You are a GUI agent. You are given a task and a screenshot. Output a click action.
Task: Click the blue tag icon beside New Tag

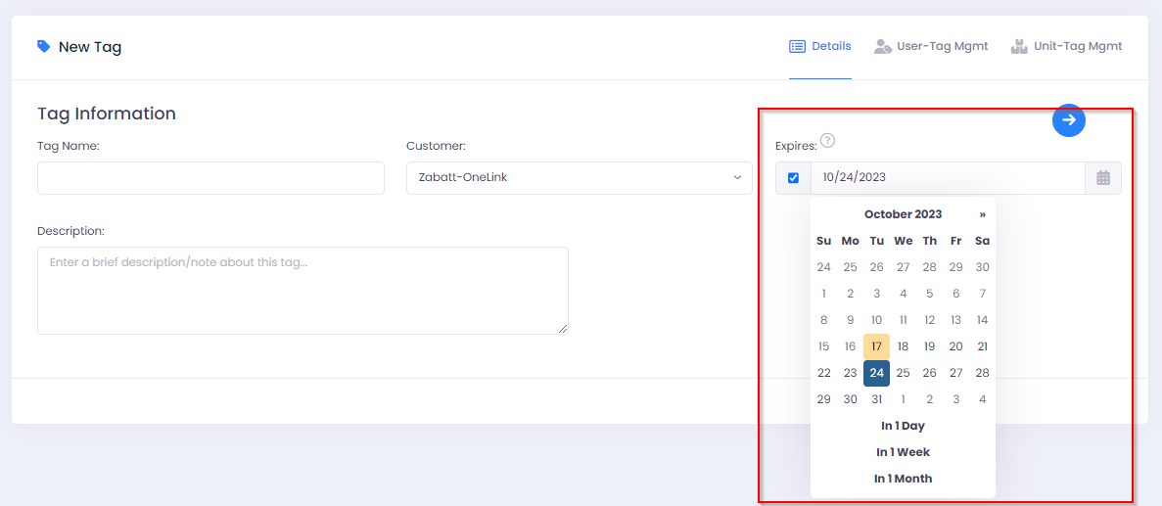coord(43,46)
